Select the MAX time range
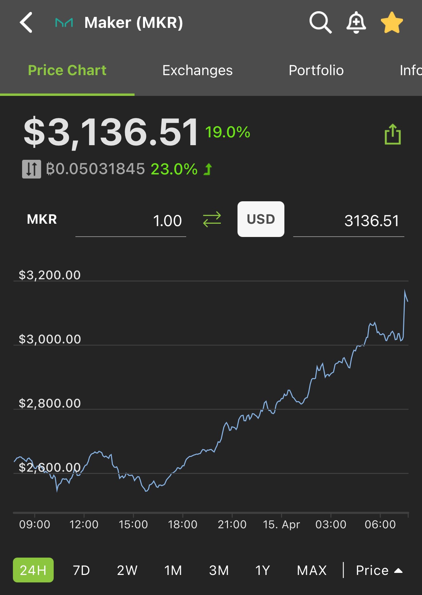 [312, 570]
